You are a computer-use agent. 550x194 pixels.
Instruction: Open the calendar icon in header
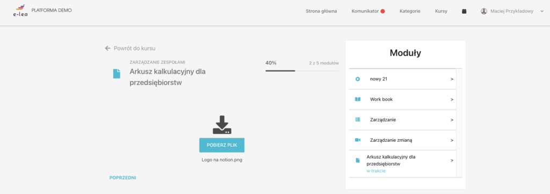coord(464,11)
